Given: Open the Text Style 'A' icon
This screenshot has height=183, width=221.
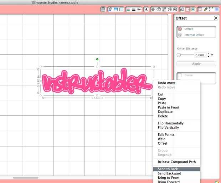Looking at the screenshot, I should click(x=146, y=10).
